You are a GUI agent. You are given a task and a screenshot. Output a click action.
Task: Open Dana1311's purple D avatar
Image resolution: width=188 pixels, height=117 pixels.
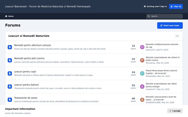click(x=142, y=47)
